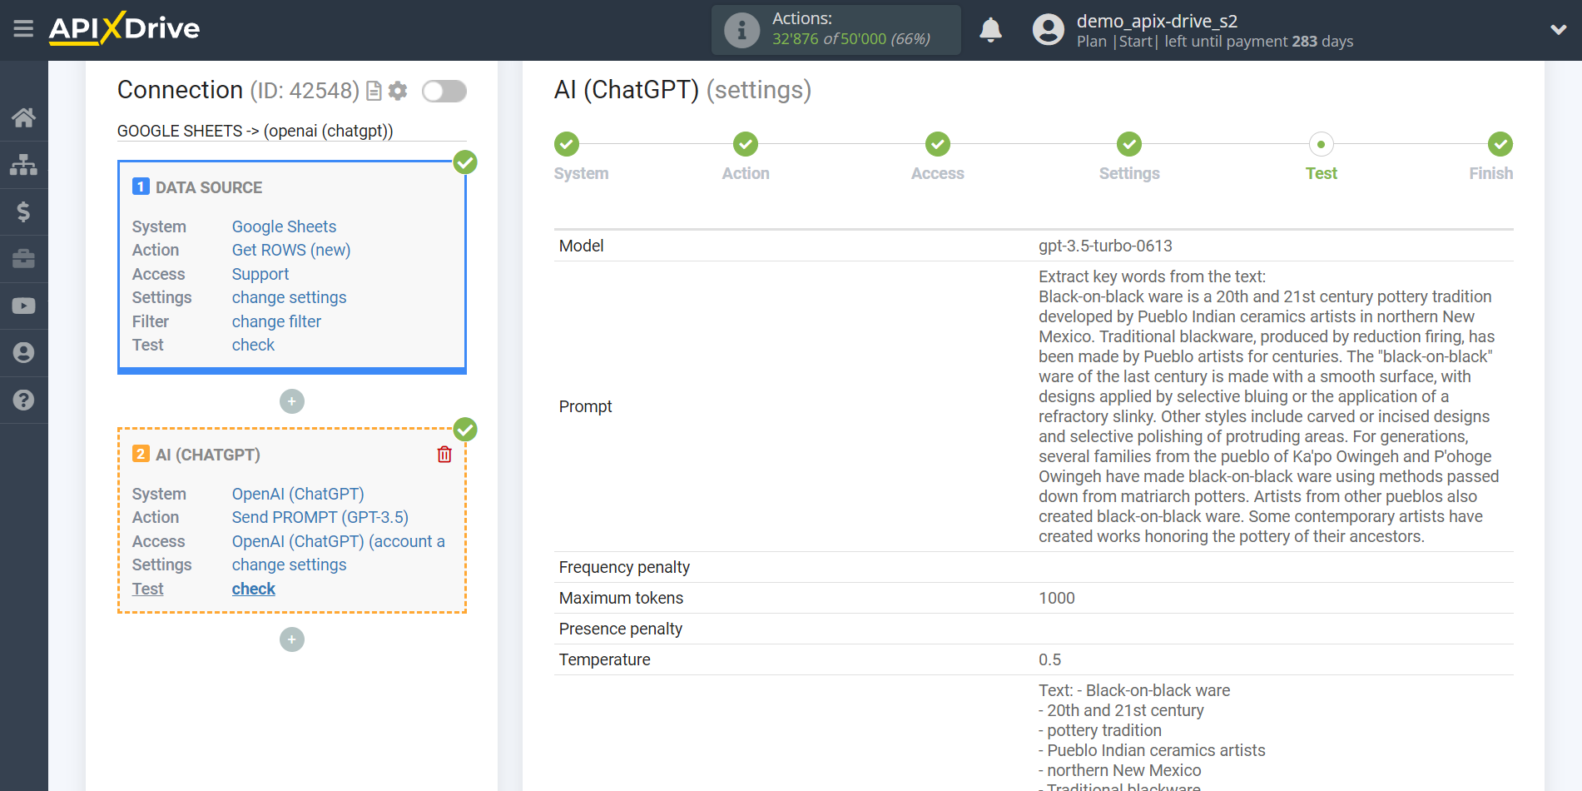This screenshot has height=791, width=1582.
Task: Open help question icon in sidebar
Action: [23, 400]
